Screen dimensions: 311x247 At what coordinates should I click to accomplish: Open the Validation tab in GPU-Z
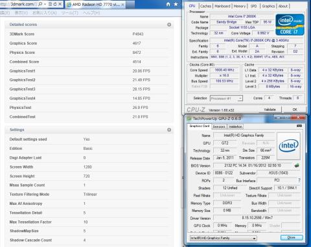point(235,126)
